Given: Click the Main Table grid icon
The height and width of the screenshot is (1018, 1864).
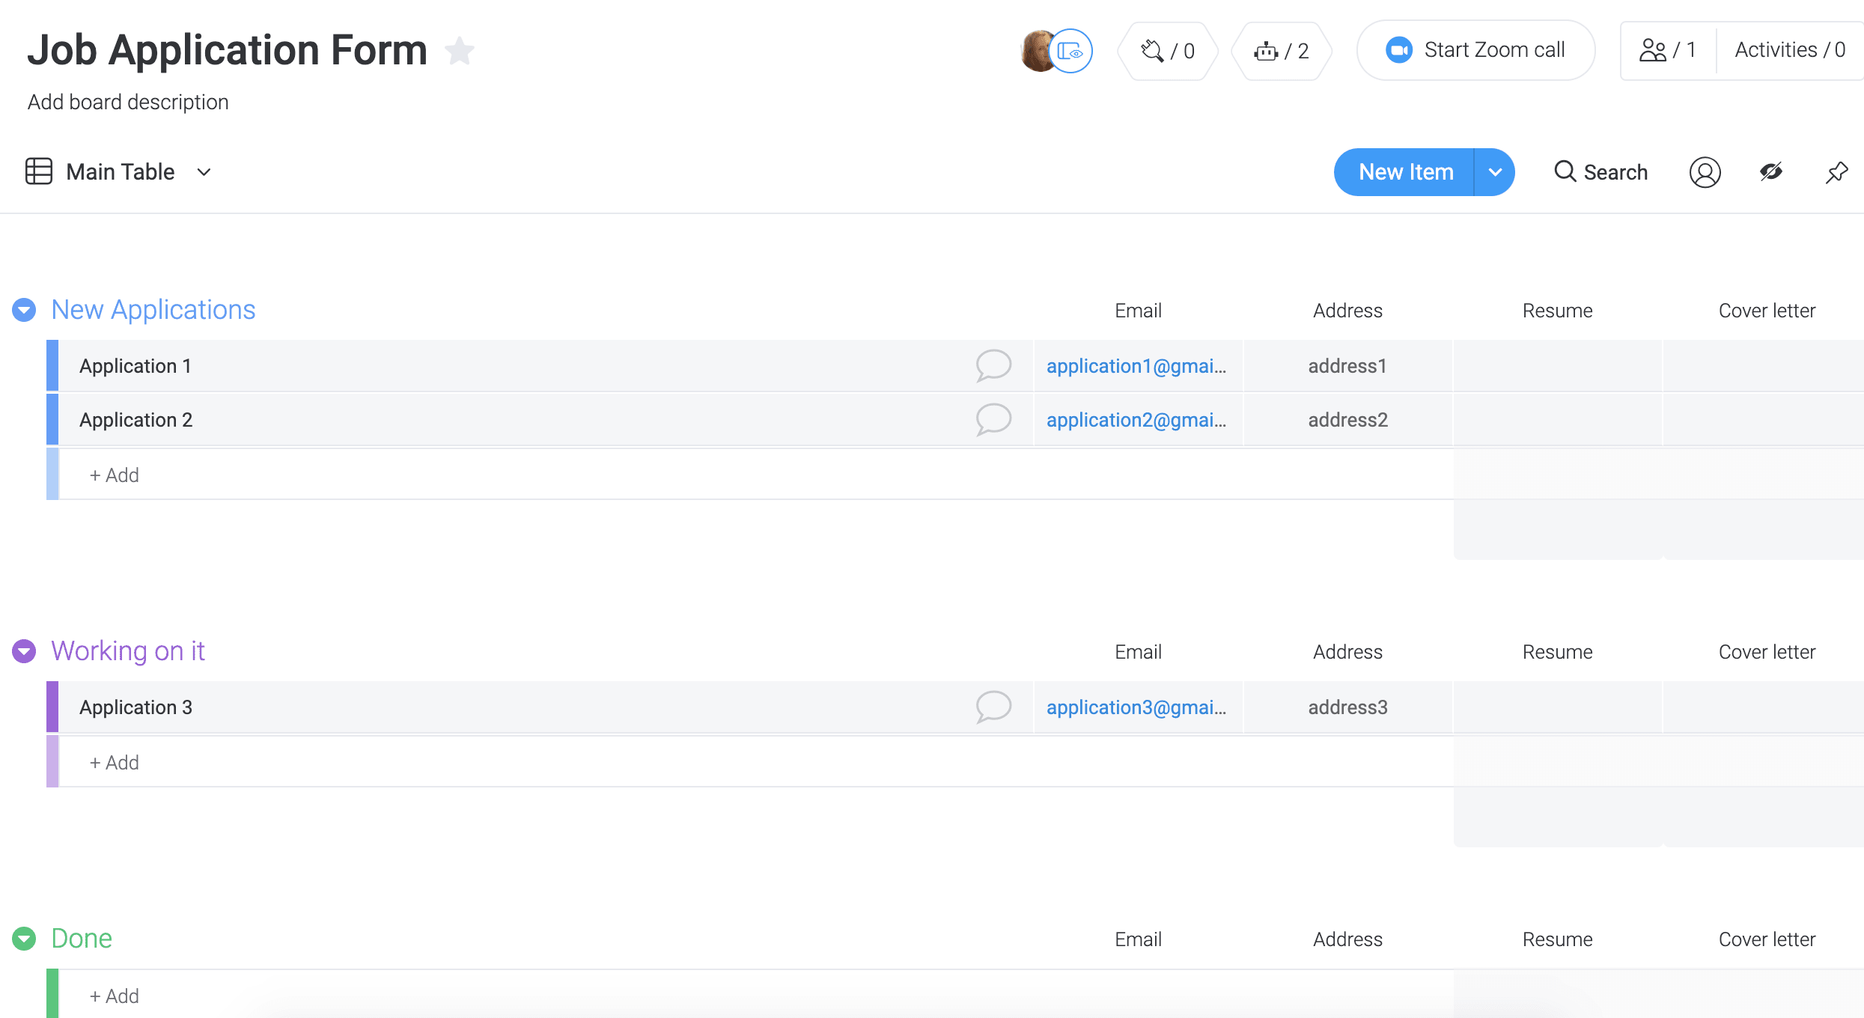Looking at the screenshot, I should (39, 171).
